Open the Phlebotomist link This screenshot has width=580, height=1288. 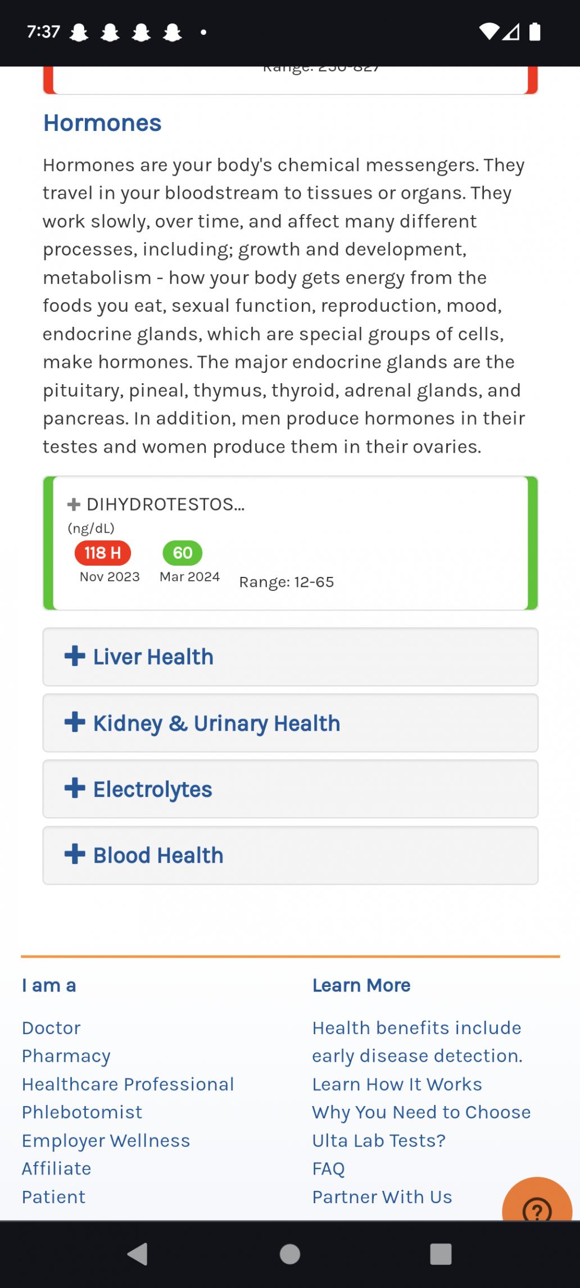[82, 1112]
